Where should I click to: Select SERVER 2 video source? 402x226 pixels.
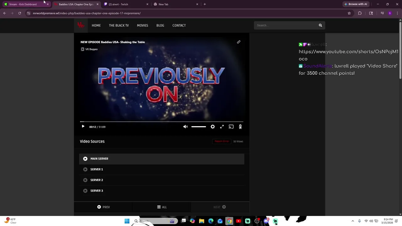tap(161, 180)
